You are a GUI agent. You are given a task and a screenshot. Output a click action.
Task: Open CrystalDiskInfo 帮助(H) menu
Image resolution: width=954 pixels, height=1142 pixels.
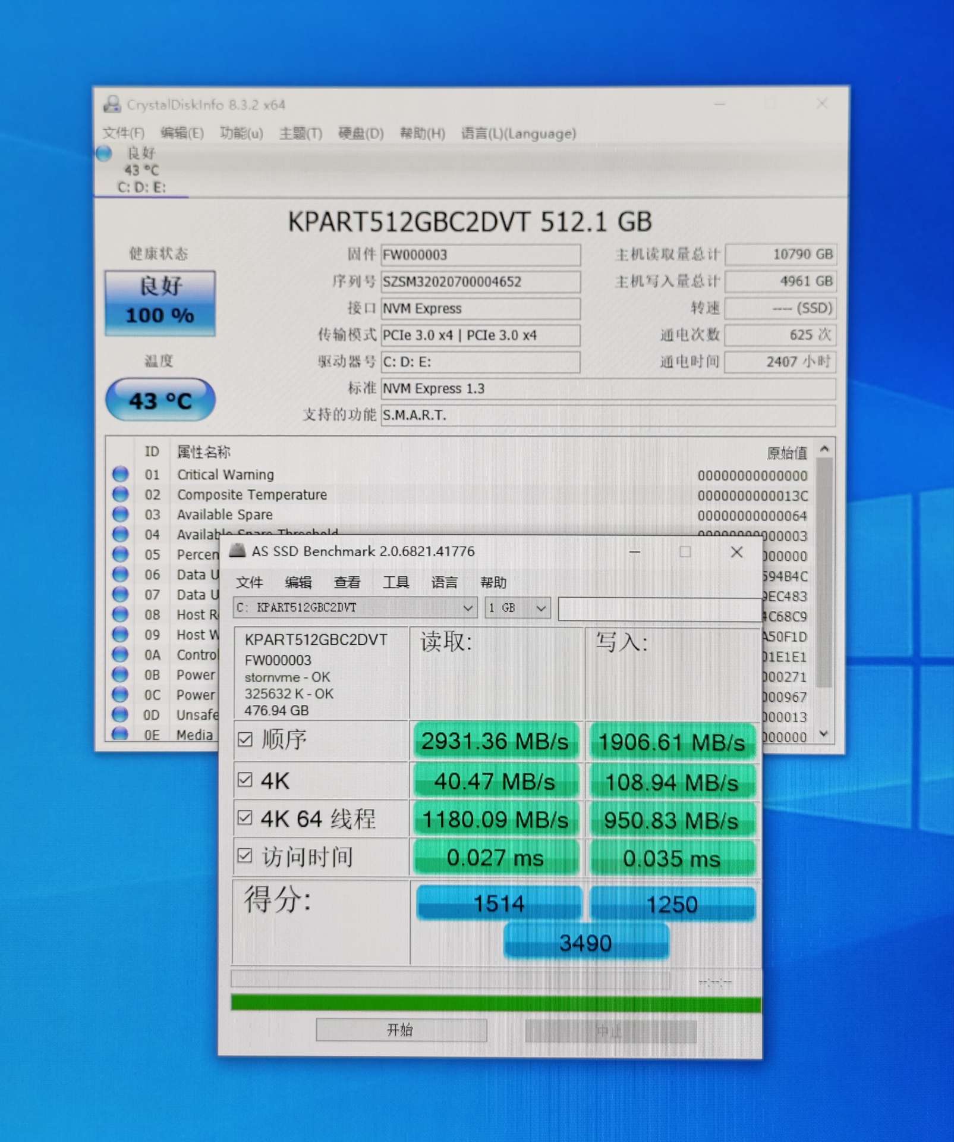(422, 133)
